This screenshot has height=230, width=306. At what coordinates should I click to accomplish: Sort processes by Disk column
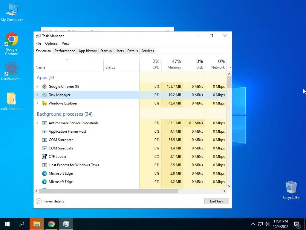[194, 65]
